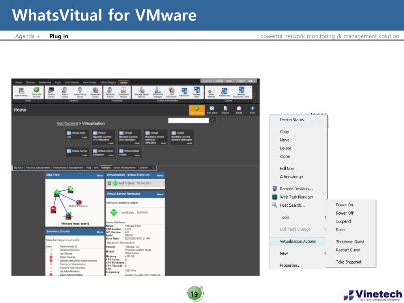Viewport: 404px width, 303px height.
Task: Select Poll Now in context menu
Action: [287, 168]
